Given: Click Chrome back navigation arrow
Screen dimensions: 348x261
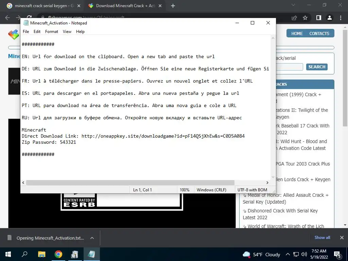Looking at the screenshot, I should [x=7, y=18].
